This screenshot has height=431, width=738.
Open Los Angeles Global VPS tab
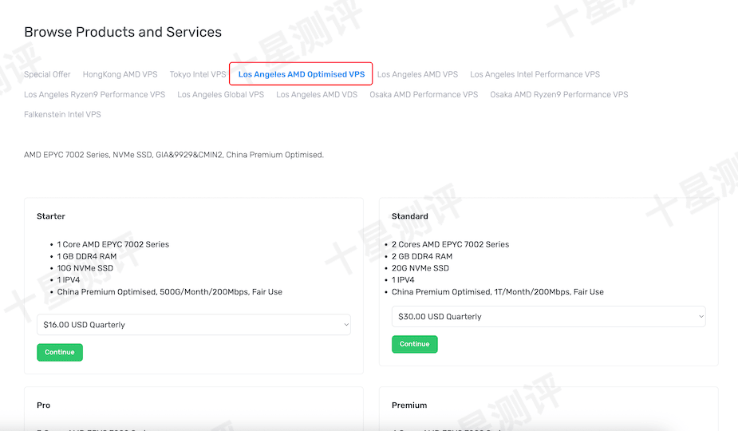pyautogui.click(x=220, y=94)
